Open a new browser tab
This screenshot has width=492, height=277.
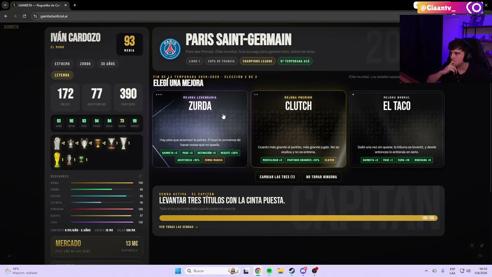click(75, 5)
